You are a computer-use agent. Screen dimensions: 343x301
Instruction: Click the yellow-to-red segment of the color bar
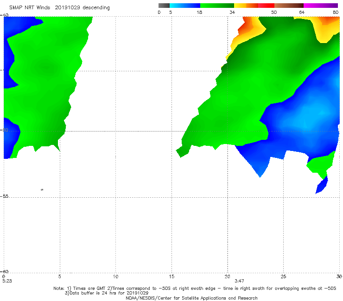pos(254,6)
